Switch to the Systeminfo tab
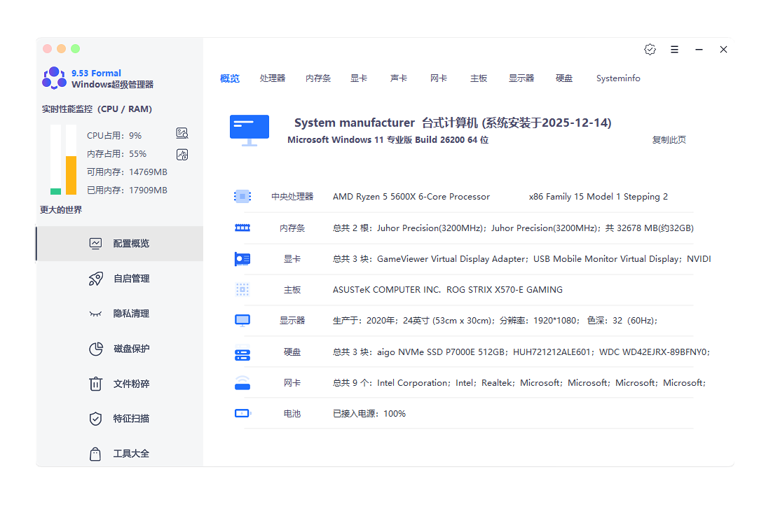The width and height of the screenshot is (766, 514). click(x=618, y=78)
